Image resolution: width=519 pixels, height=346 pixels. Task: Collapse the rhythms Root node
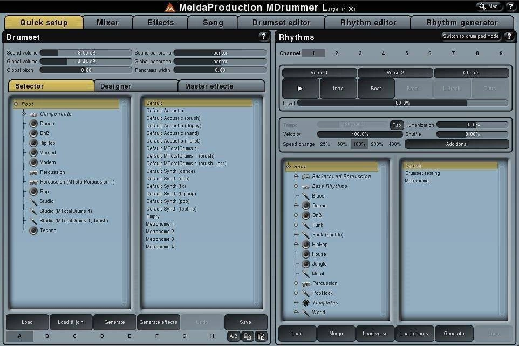(x=288, y=167)
